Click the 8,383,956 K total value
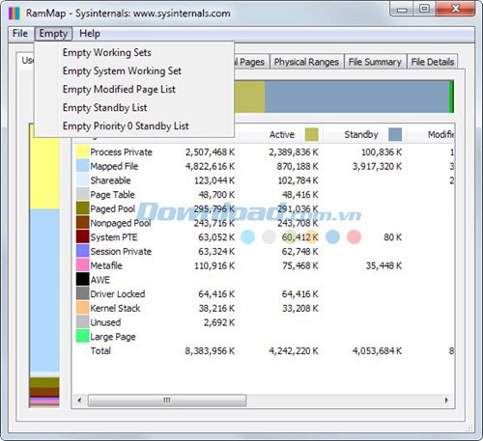The height and width of the screenshot is (441, 483). point(210,350)
